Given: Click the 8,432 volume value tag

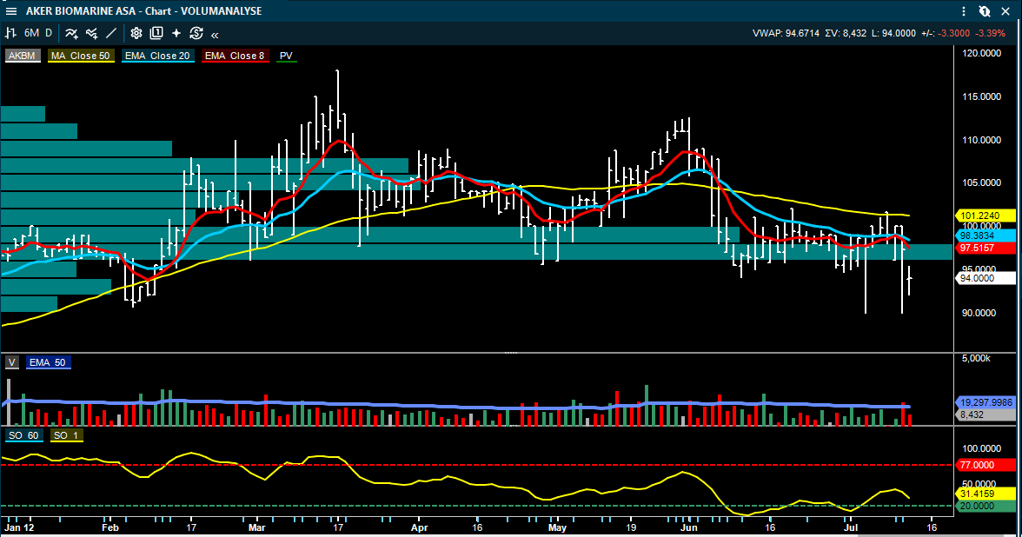Looking at the screenshot, I should tap(985, 414).
